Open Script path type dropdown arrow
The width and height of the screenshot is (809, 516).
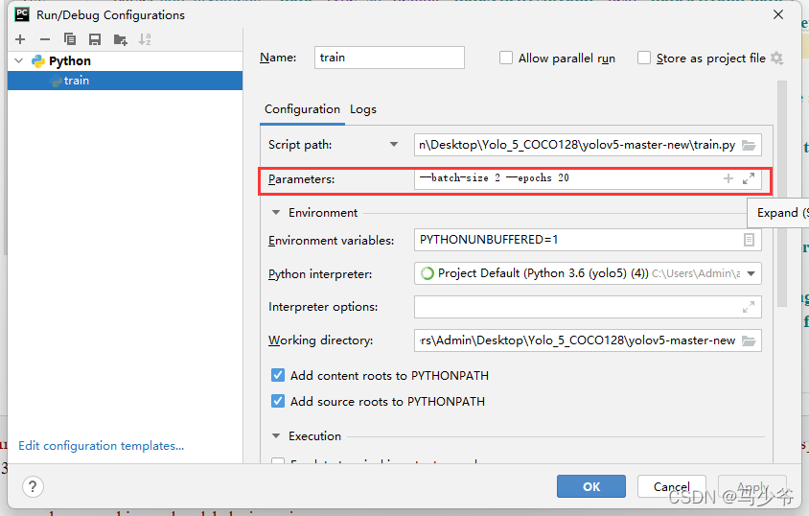(394, 145)
